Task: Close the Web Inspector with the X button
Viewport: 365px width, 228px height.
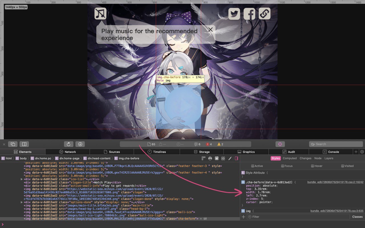Action: coord(4,144)
